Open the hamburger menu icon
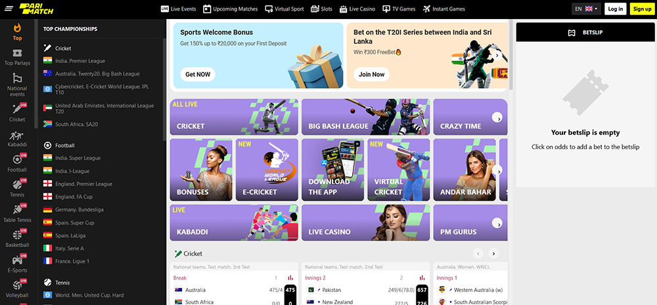The height and width of the screenshot is (305, 657). point(10,9)
